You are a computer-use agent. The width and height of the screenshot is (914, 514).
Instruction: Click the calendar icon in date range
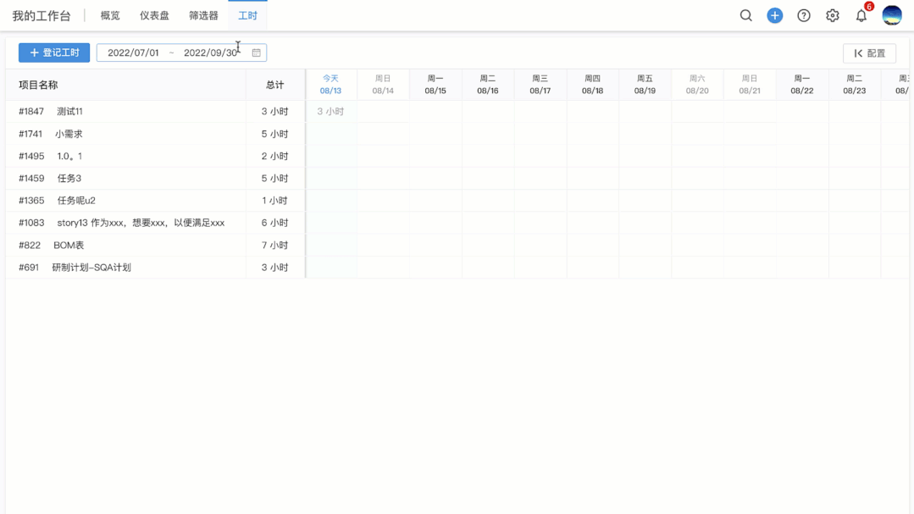coord(257,53)
